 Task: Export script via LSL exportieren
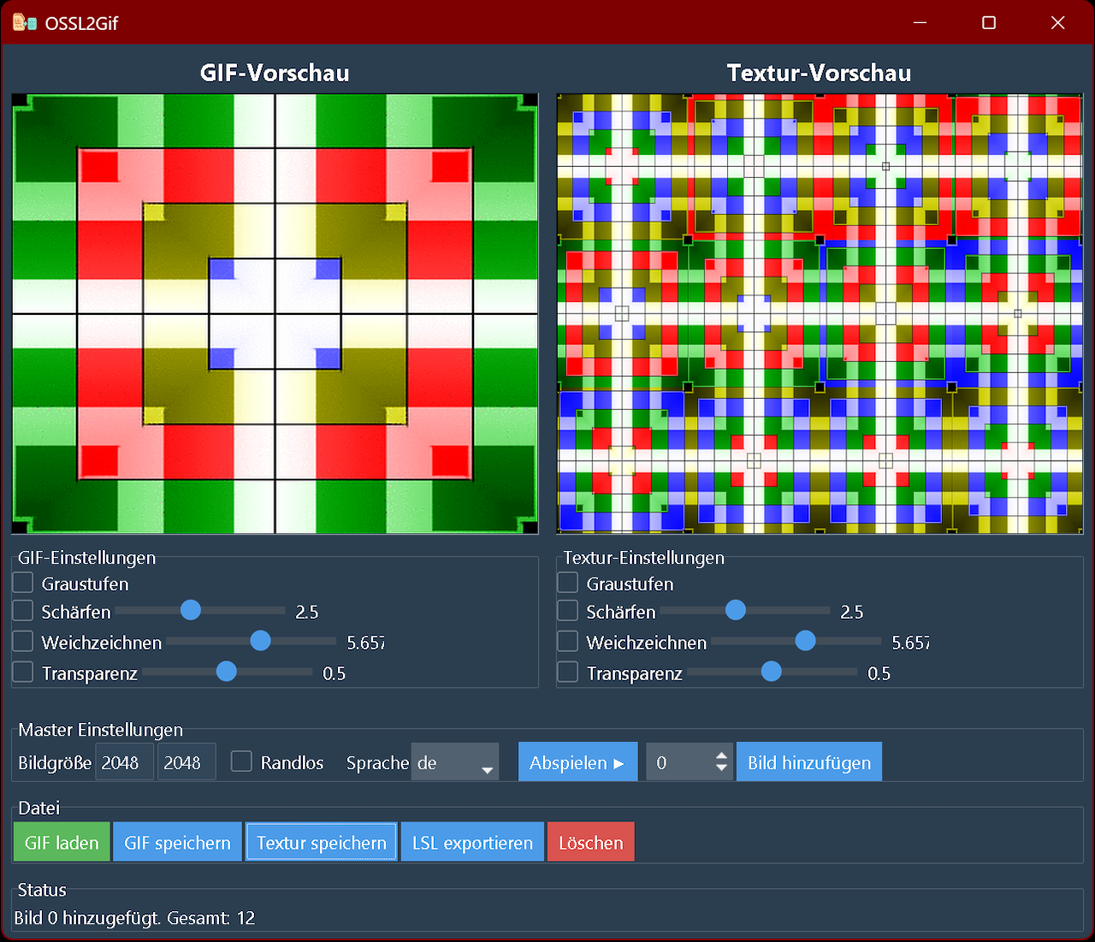coord(472,842)
